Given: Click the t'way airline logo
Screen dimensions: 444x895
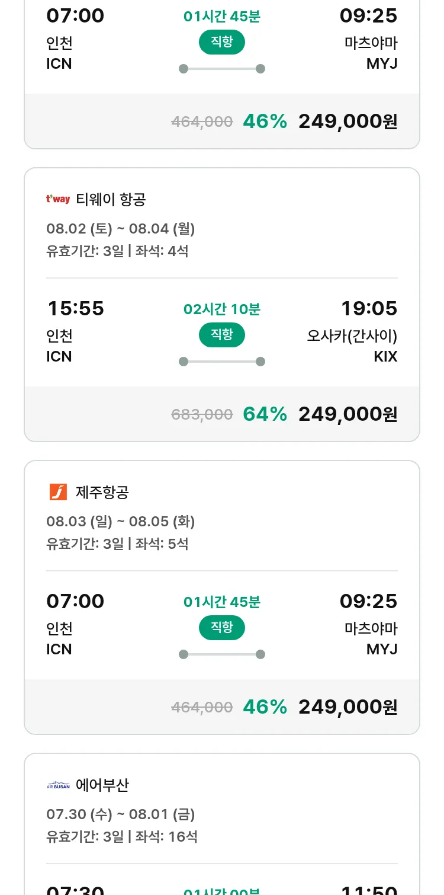Looking at the screenshot, I should coord(58,199).
